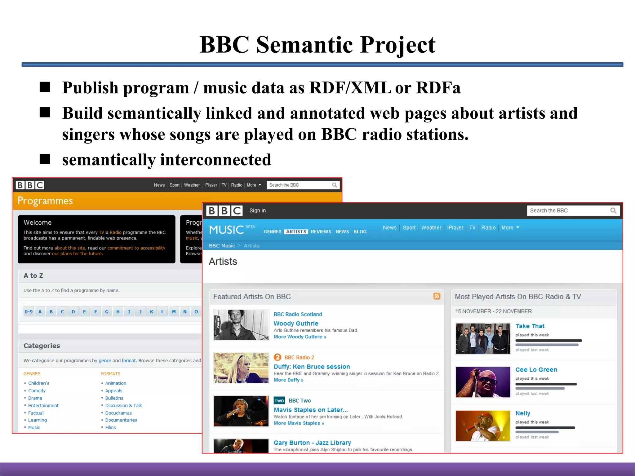This screenshot has width=635, height=476.
Task: Select letter A in A to Z index
Action: [x=40, y=312]
